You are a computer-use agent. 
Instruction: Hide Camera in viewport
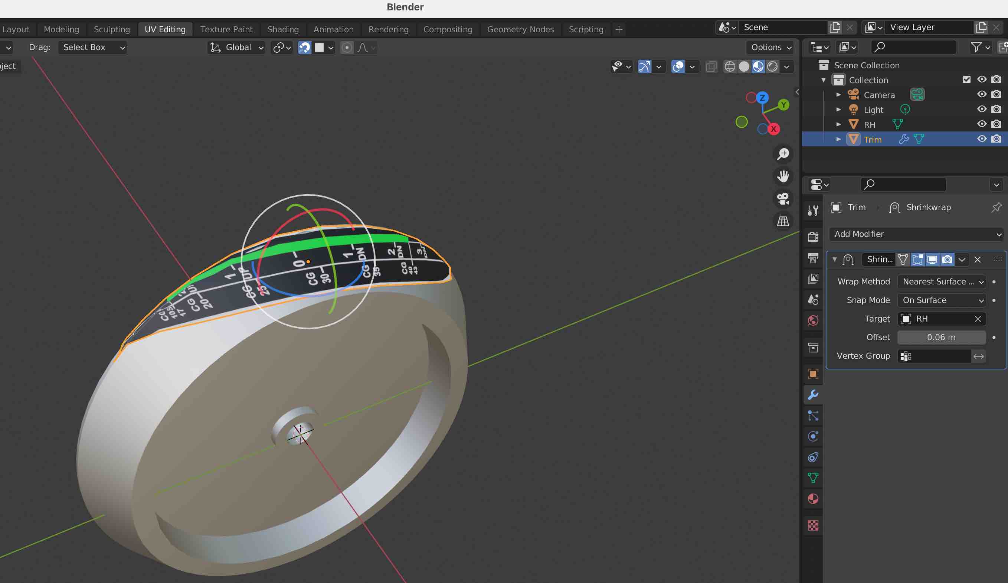[981, 94]
